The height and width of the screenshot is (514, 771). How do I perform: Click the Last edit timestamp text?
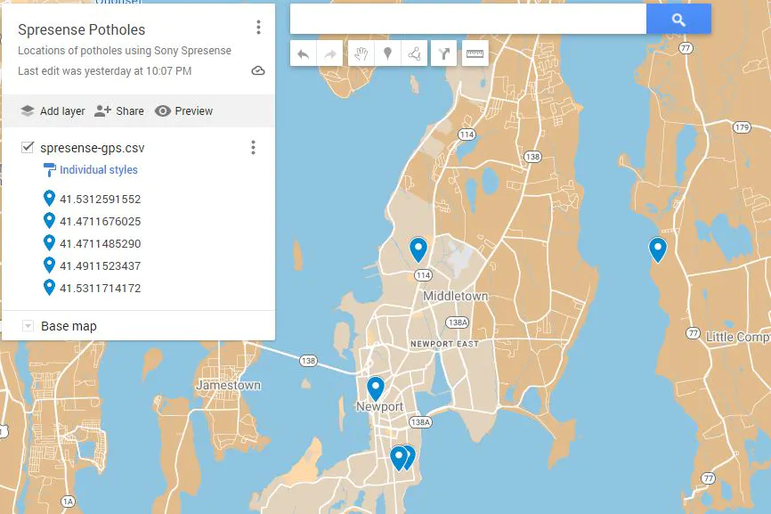pyautogui.click(x=105, y=71)
